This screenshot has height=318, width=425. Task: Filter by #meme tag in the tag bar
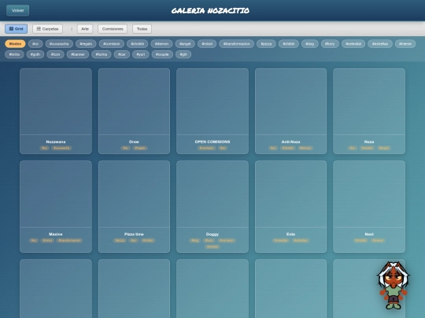pyautogui.click(x=405, y=43)
